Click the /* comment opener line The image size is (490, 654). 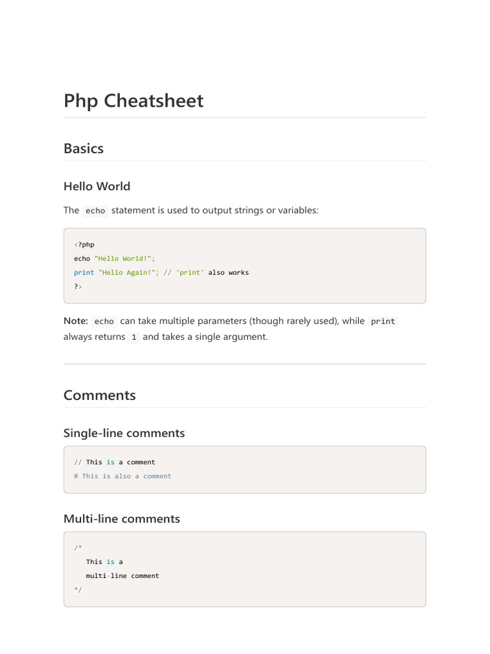pyautogui.click(x=78, y=548)
